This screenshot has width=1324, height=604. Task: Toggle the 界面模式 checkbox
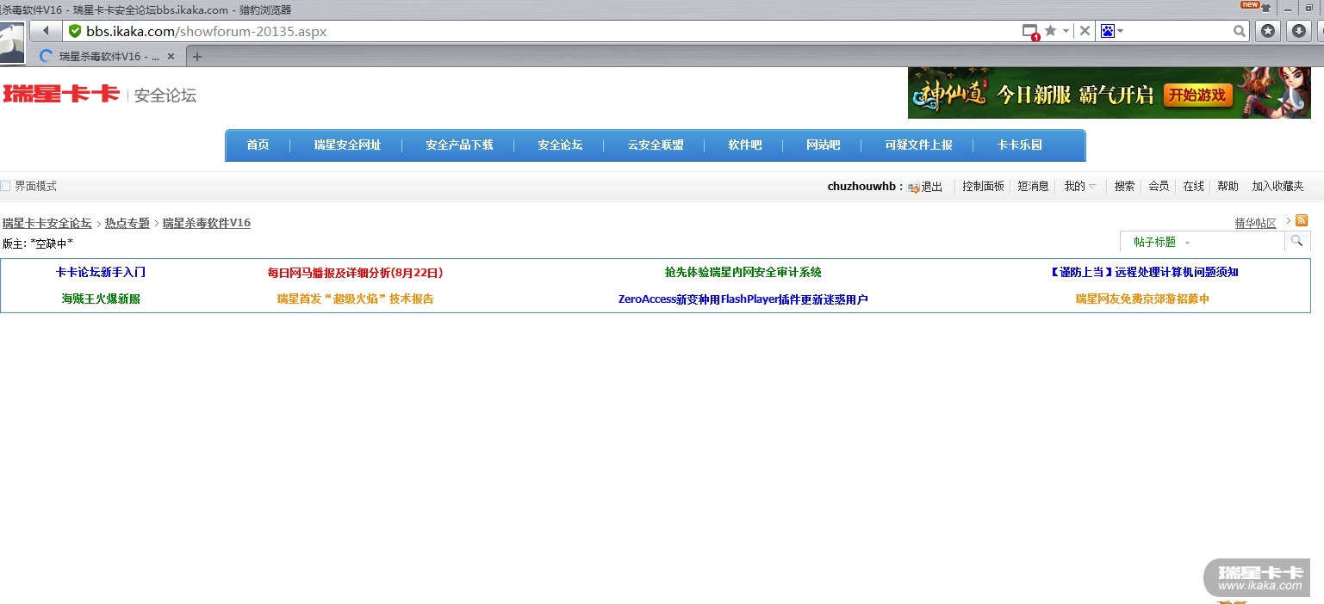coord(5,186)
